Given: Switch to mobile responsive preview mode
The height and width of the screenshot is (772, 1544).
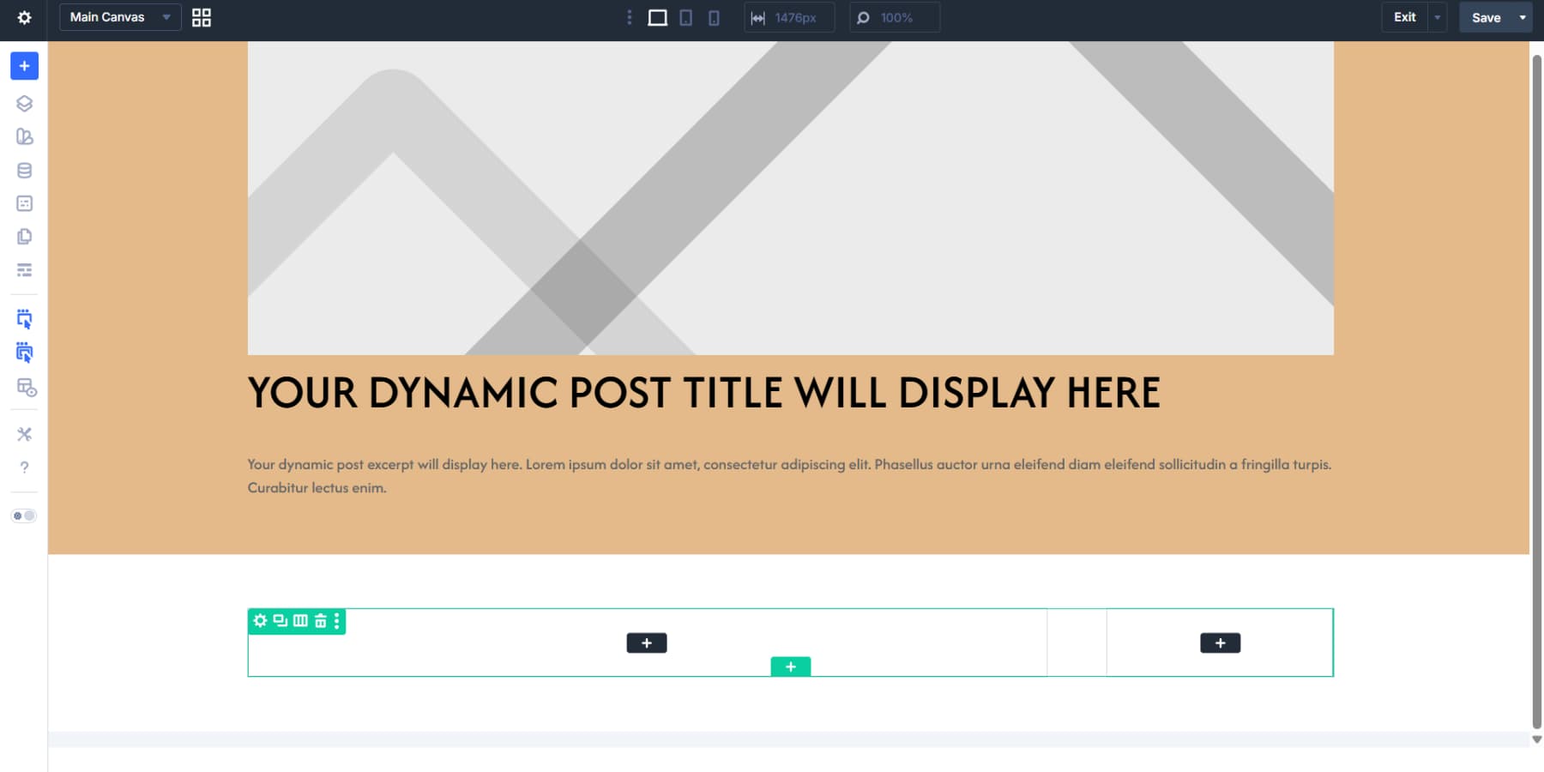Looking at the screenshot, I should click(713, 17).
